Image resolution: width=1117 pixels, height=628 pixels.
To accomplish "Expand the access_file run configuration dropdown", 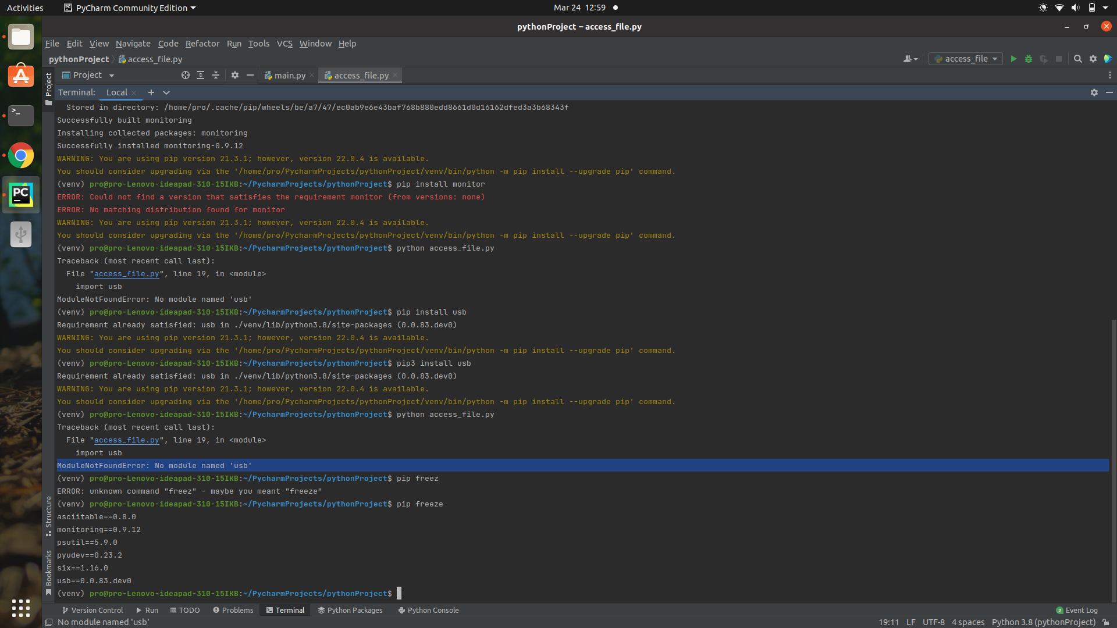I will [x=966, y=59].
